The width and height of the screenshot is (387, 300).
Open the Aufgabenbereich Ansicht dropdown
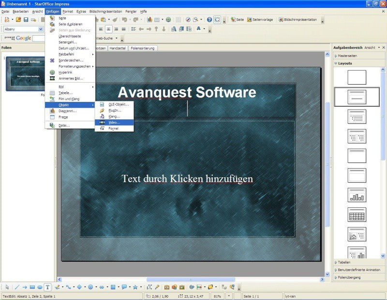372,47
